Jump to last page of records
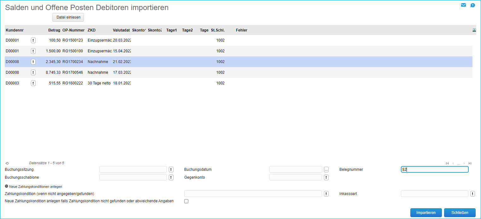Screen dimensions: 481x219 470,163
